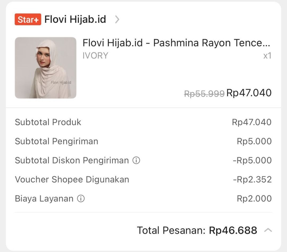Click the Subtotal Pengiriman label

tap(57, 141)
